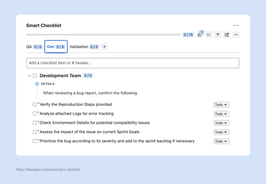
Task: Open the filter icon in toolbar
Action: pyautogui.click(x=218, y=35)
